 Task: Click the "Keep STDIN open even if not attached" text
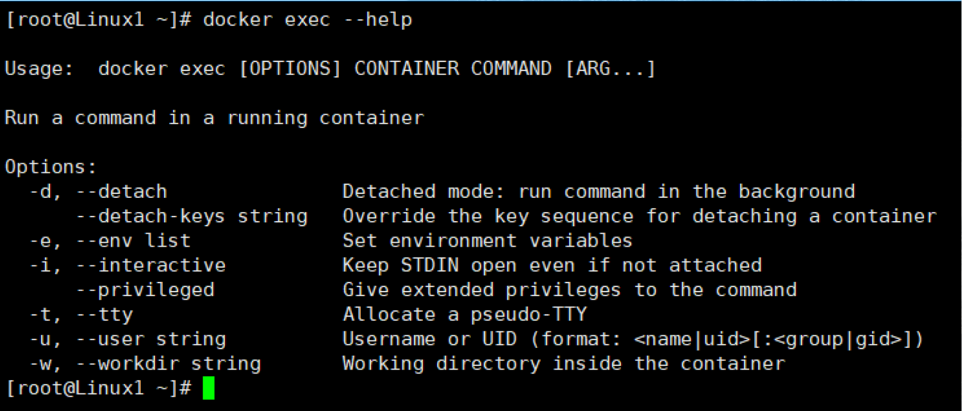552,265
